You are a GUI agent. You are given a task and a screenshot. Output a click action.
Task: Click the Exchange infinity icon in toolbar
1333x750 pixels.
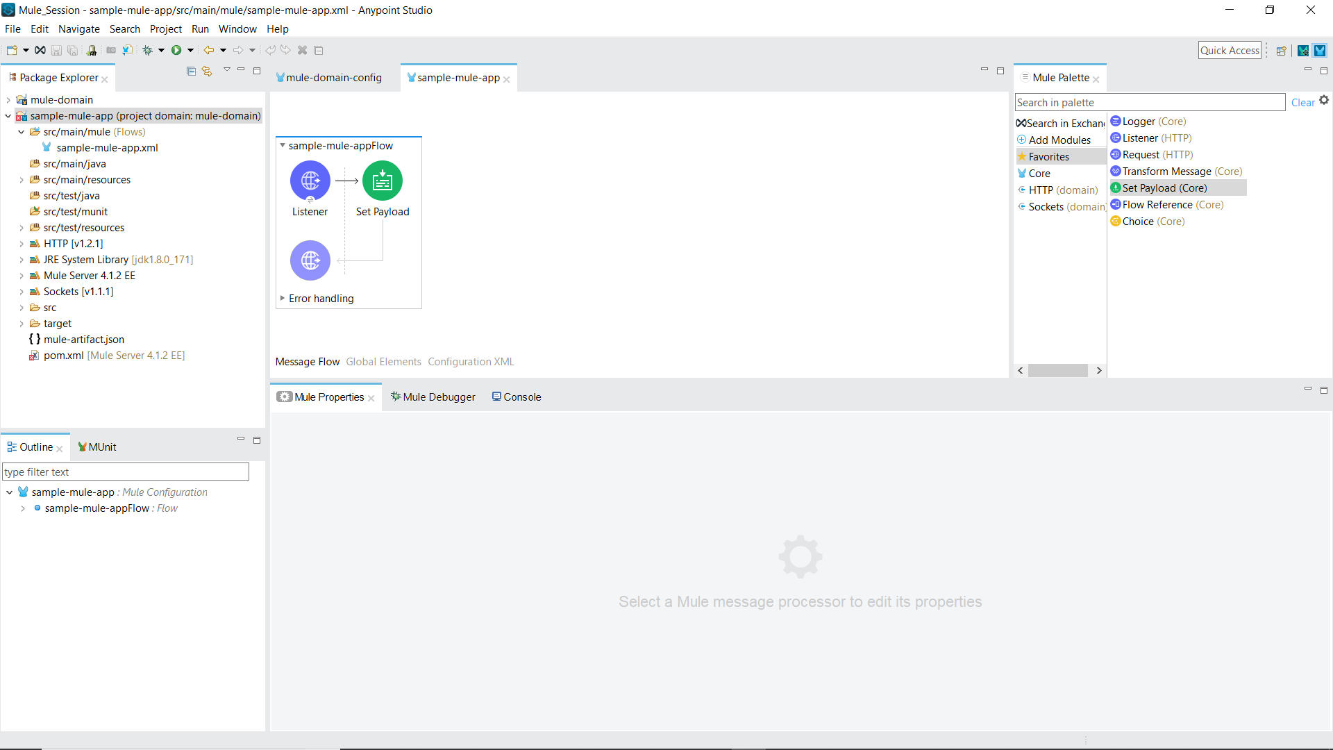[40, 50]
